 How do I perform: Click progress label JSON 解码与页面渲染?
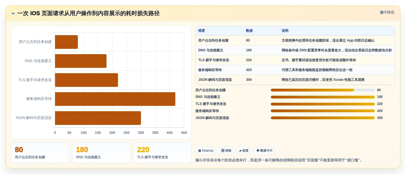[x=212, y=118]
